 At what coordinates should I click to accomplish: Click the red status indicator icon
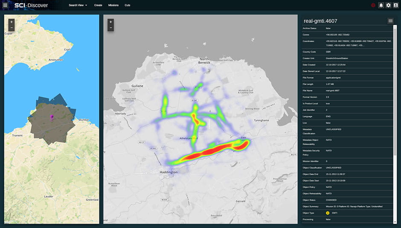click(373, 5)
